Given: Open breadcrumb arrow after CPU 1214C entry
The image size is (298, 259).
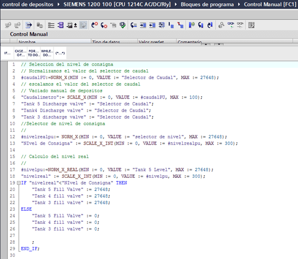Looking at the screenshot, I should point(176,4).
